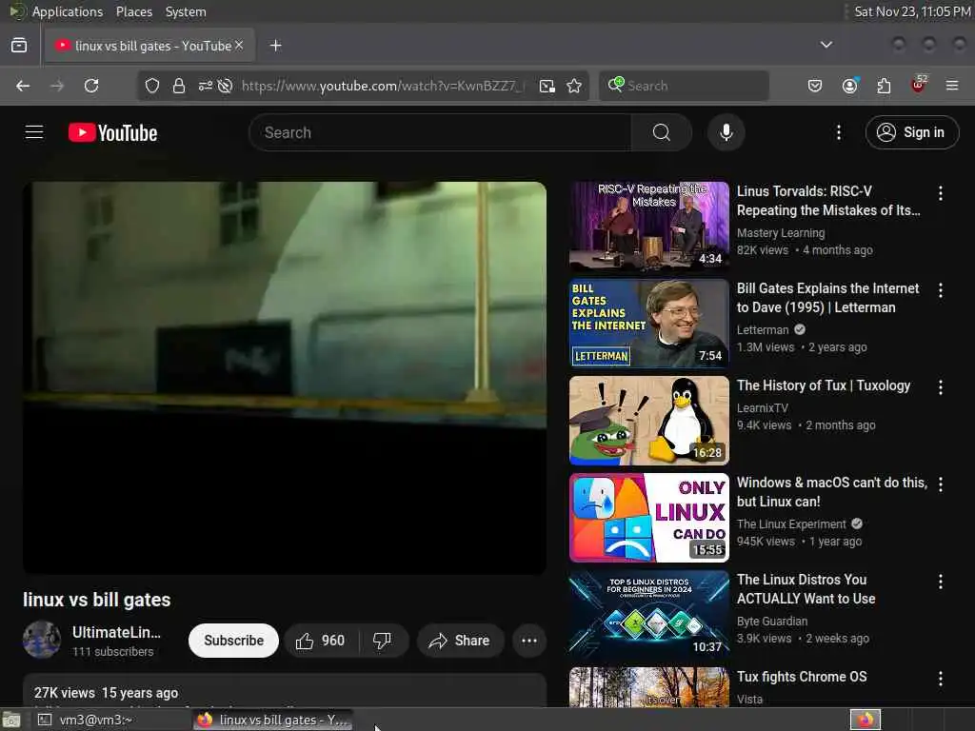975x731 pixels.
Task: Open the UltimateLin... channel avatar
Action: coord(42,640)
